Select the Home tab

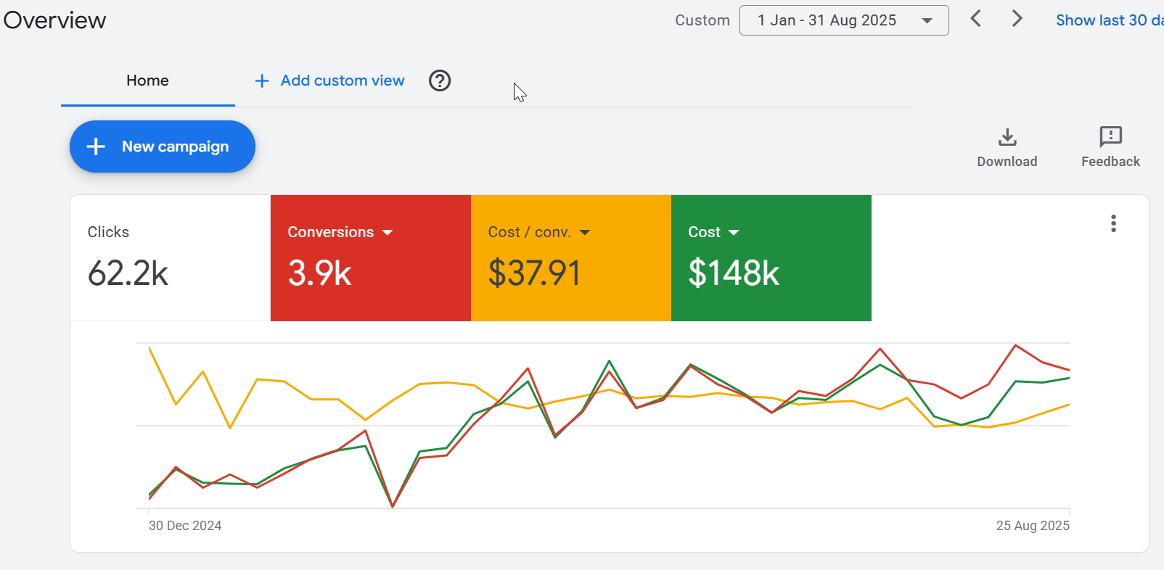(148, 80)
